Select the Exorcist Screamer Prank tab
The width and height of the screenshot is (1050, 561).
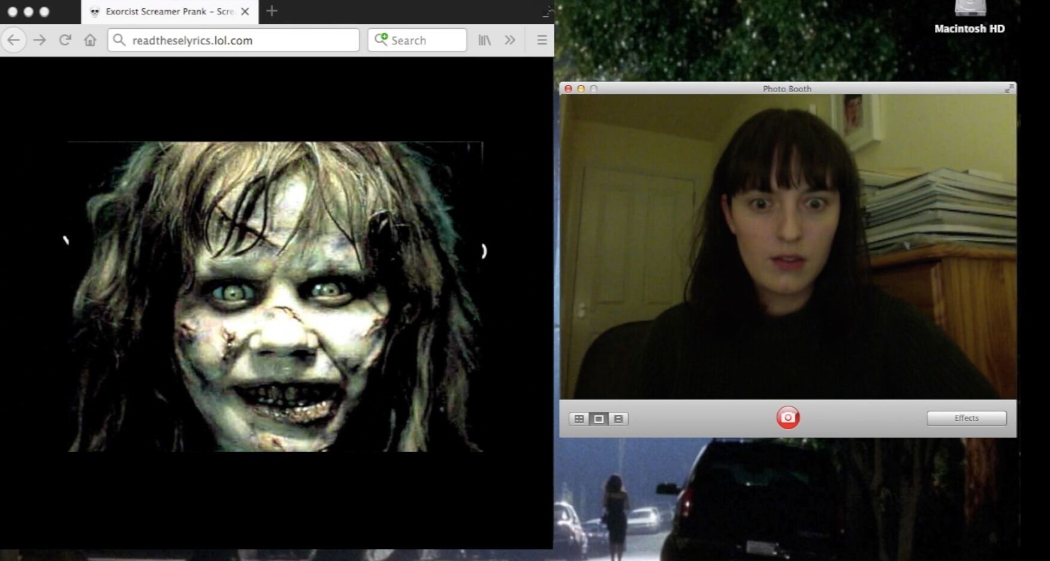170,11
